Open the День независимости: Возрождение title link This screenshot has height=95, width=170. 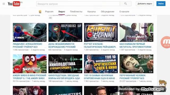tap(62, 45)
